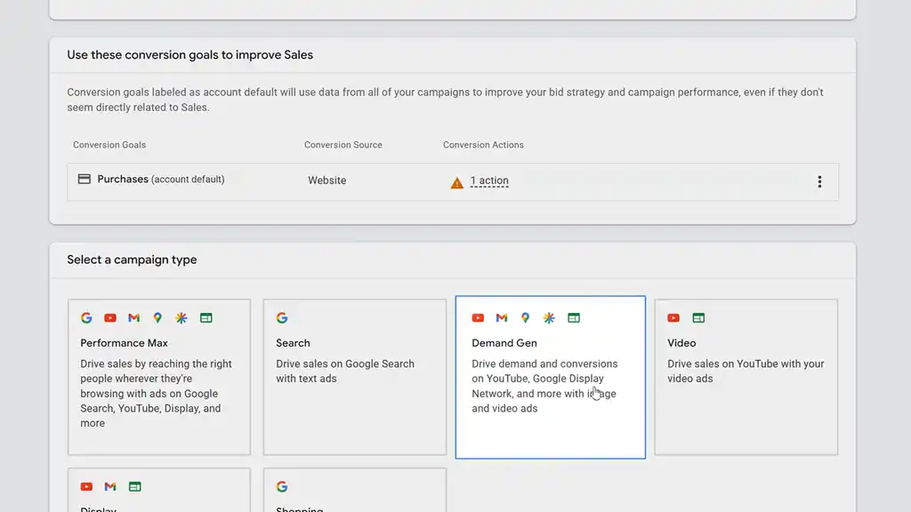Click Google icon in Performance Max card
The width and height of the screenshot is (911, 512).
click(86, 317)
